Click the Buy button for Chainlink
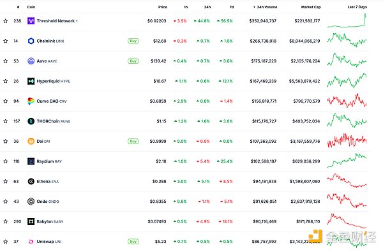This screenshot has width=383, height=250. [x=133, y=41]
